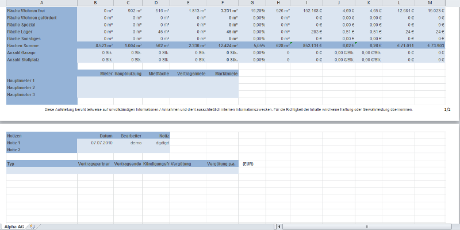Select column G header
The width and height of the screenshot is (460, 230).
252,3
